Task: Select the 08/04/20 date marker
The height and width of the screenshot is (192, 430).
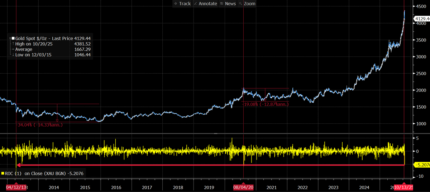Action: pyautogui.click(x=243, y=187)
